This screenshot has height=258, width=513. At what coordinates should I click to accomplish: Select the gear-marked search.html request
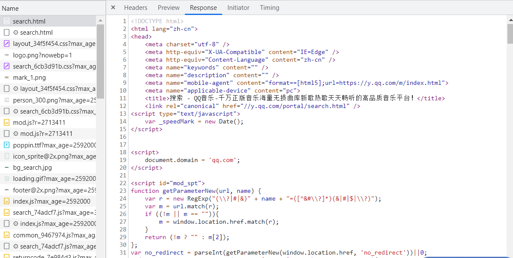[48, 33]
